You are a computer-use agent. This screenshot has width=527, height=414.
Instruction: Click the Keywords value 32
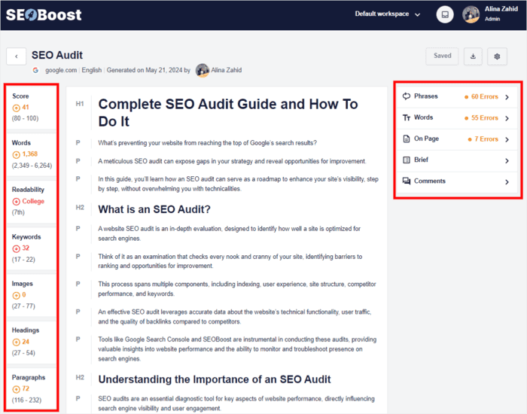click(26, 248)
